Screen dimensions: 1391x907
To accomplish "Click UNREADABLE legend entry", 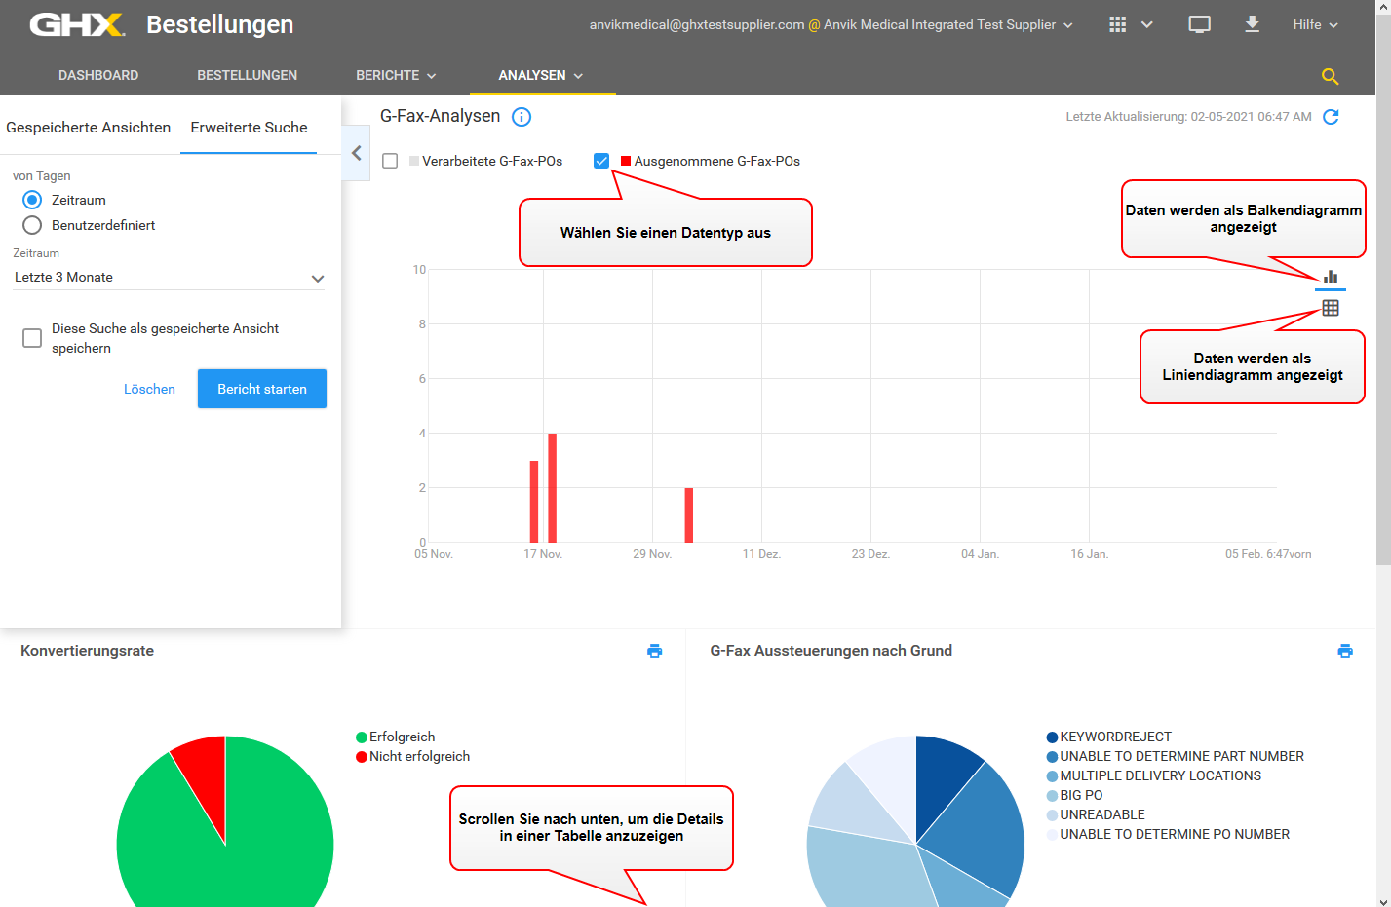I will point(1096,815).
